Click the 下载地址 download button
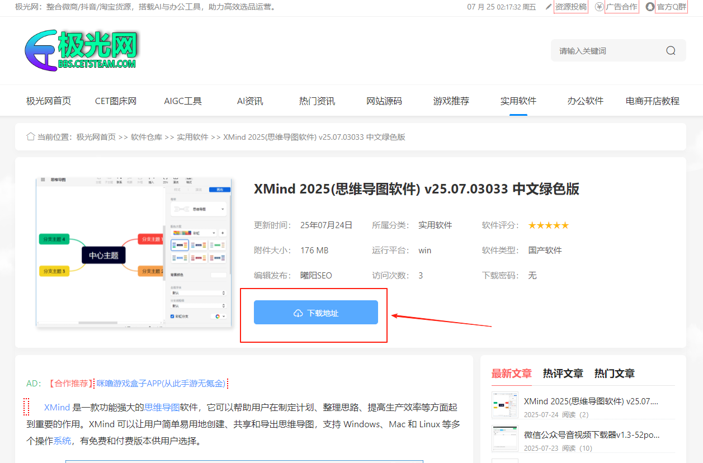 click(x=316, y=313)
